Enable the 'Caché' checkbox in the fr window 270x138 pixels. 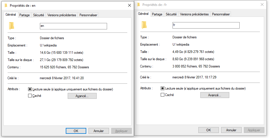pyautogui.click(x=162, y=95)
